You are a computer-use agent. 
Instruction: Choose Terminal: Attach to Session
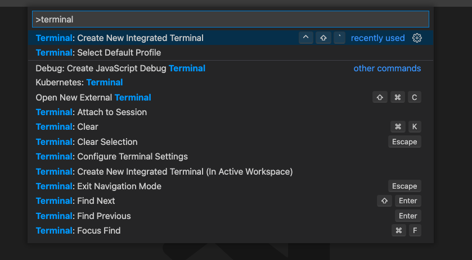tap(231, 112)
